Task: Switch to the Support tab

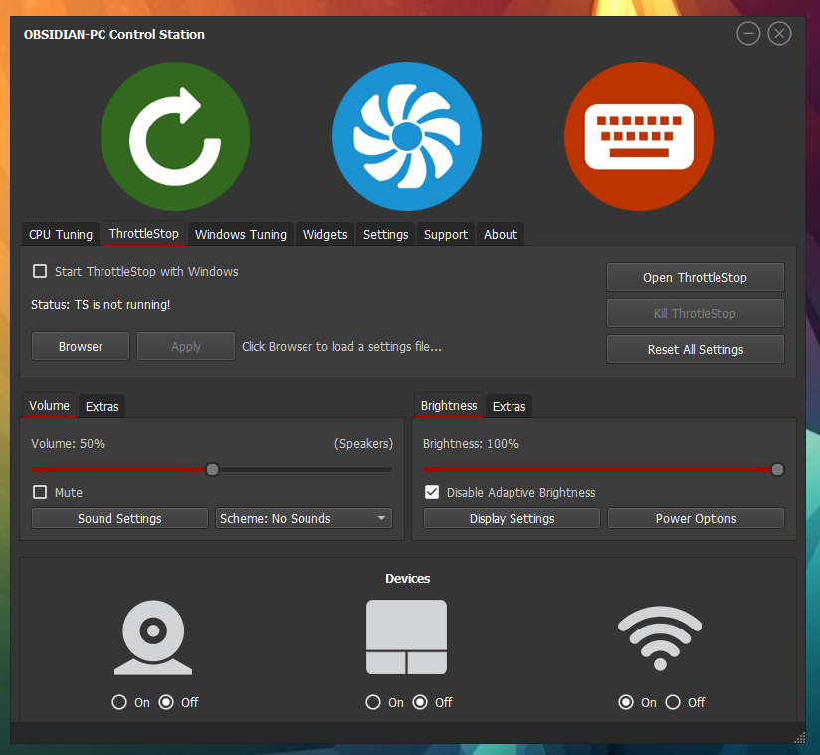Action: coord(446,234)
